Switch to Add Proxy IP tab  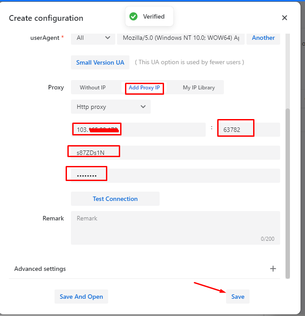point(144,88)
